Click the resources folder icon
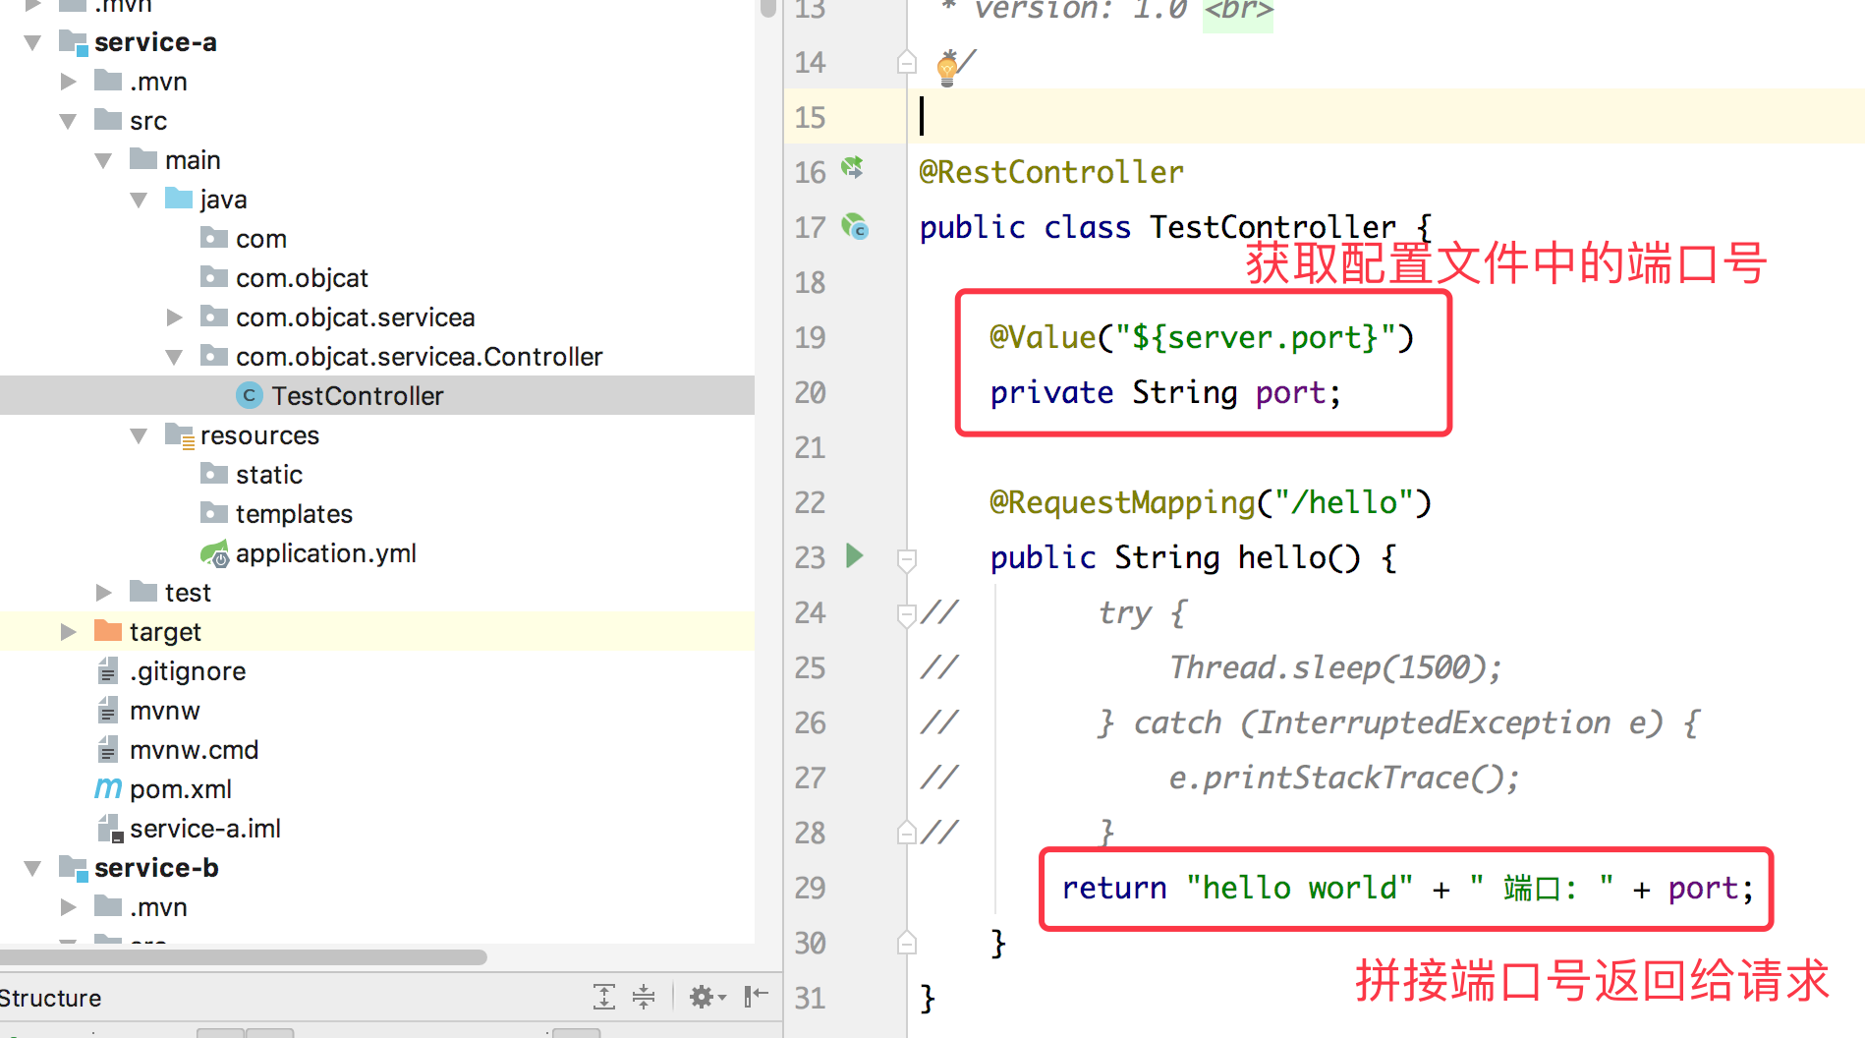 [x=179, y=435]
